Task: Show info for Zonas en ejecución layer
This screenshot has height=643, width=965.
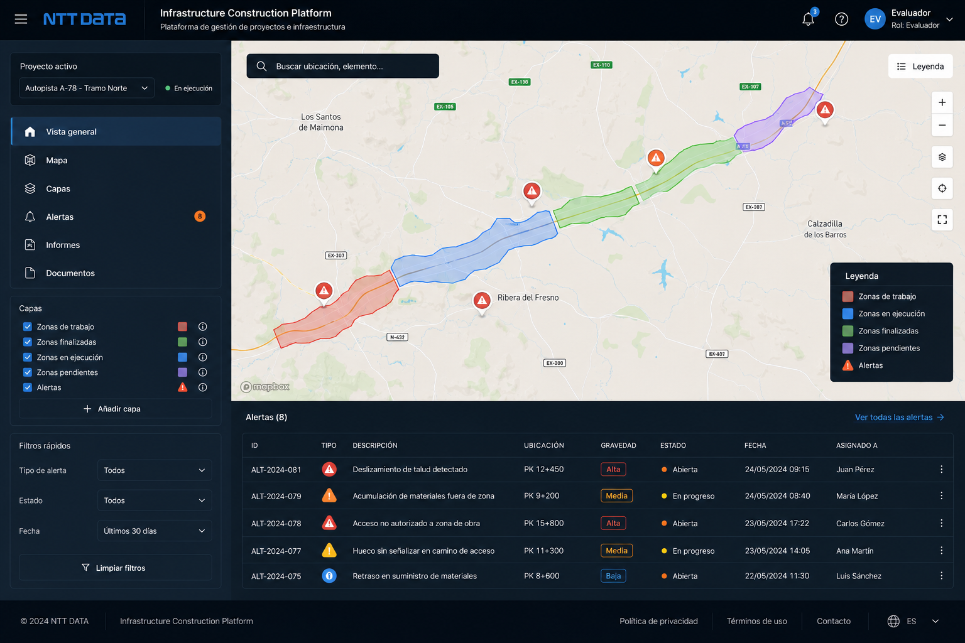Action: pyautogui.click(x=202, y=357)
